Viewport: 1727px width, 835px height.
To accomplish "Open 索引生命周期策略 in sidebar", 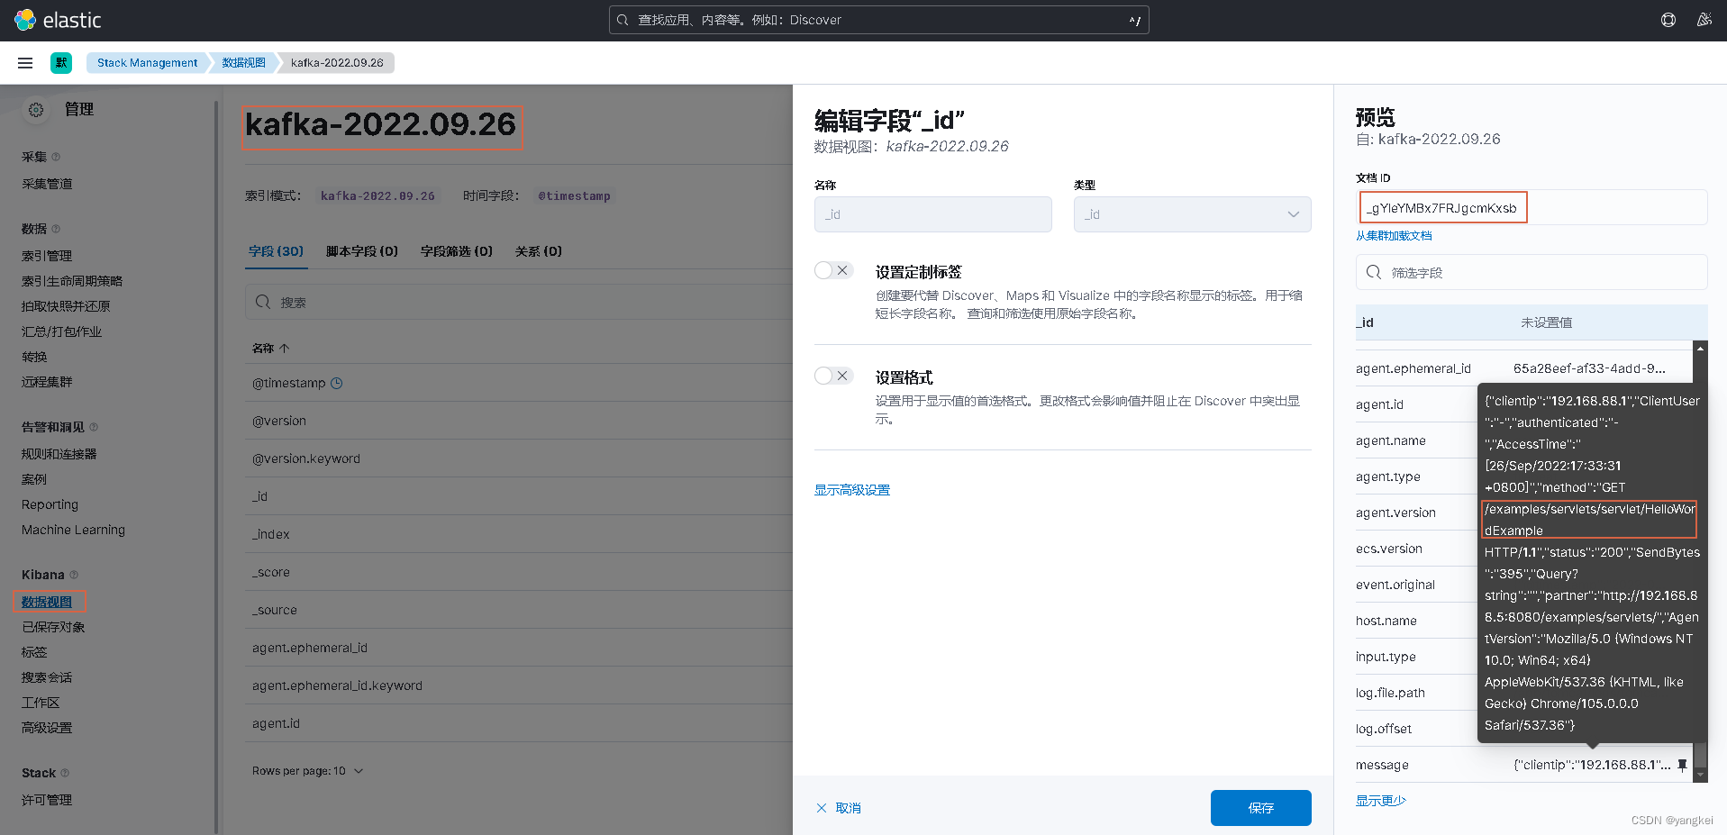I will (72, 281).
